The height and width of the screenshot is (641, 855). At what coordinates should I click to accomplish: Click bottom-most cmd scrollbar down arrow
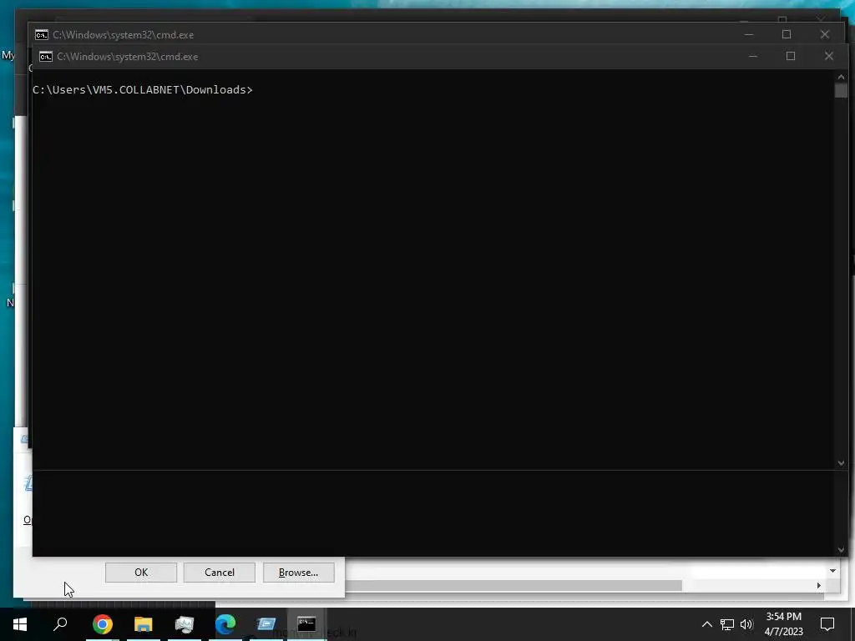(x=841, y=550)
